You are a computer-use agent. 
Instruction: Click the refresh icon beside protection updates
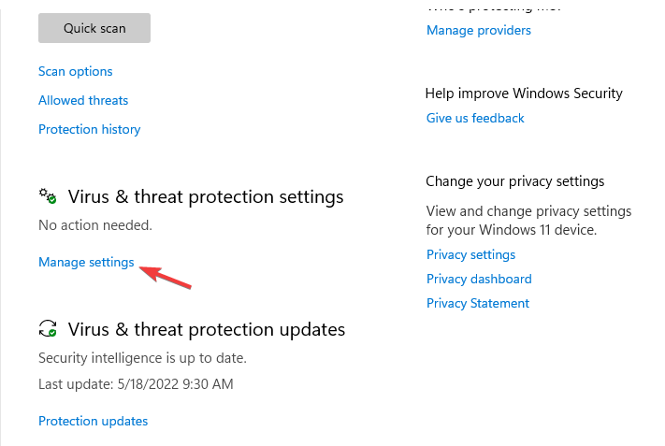click(48, 329)
